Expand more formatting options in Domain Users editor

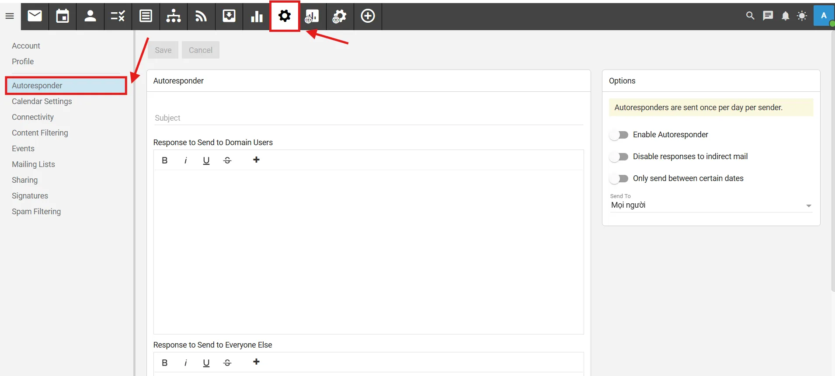pos(256,160)
